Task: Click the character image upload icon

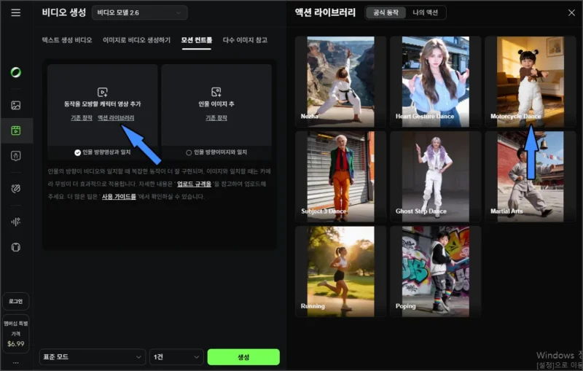Action: [216, 92]
